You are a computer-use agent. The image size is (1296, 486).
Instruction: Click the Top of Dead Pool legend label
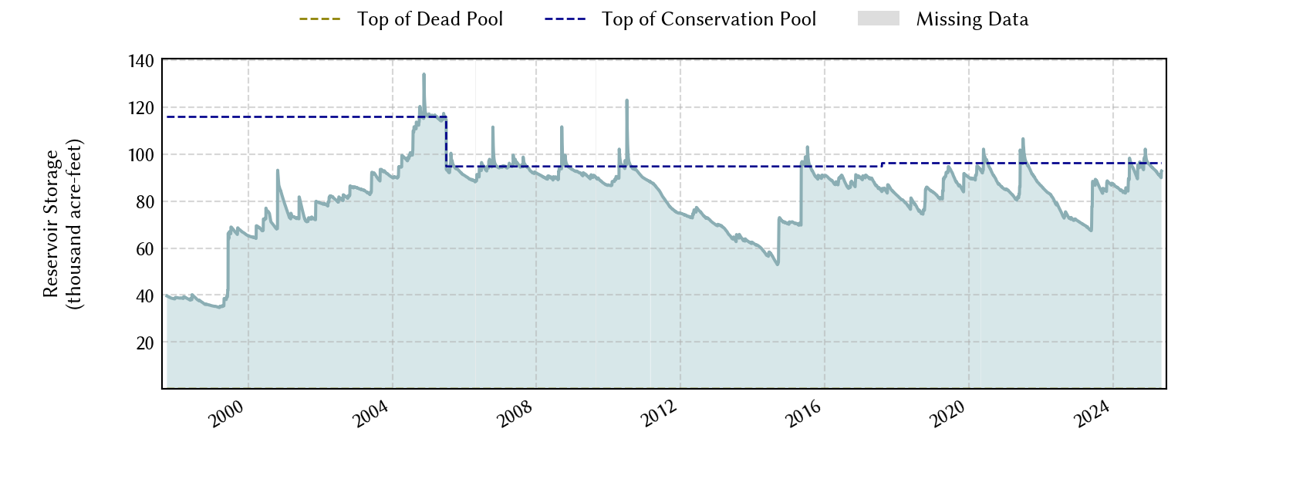pyautogui.click(x=430, y=19)
